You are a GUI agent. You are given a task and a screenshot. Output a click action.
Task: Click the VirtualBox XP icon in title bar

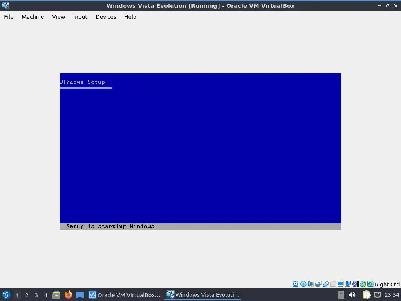[5, 5]
